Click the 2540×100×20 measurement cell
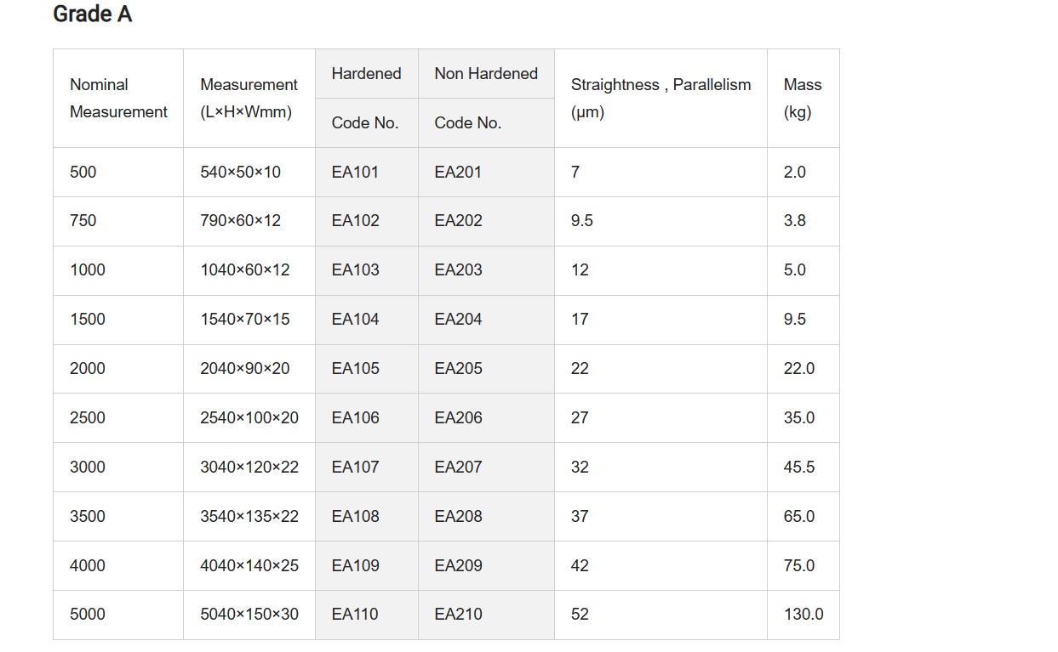The height and width of the screenshot is (652, 1058). pos(249,418)
